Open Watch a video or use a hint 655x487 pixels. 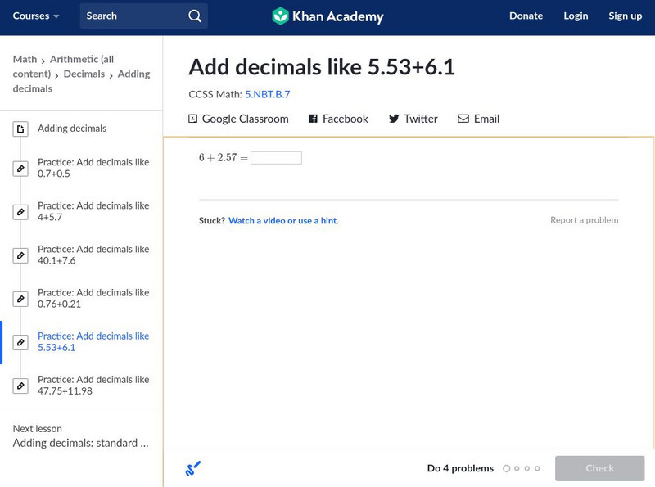click(x=283, y=220)
